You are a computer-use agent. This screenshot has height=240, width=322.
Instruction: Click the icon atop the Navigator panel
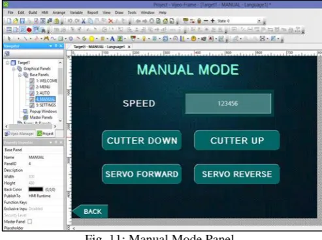coord(7,53)
